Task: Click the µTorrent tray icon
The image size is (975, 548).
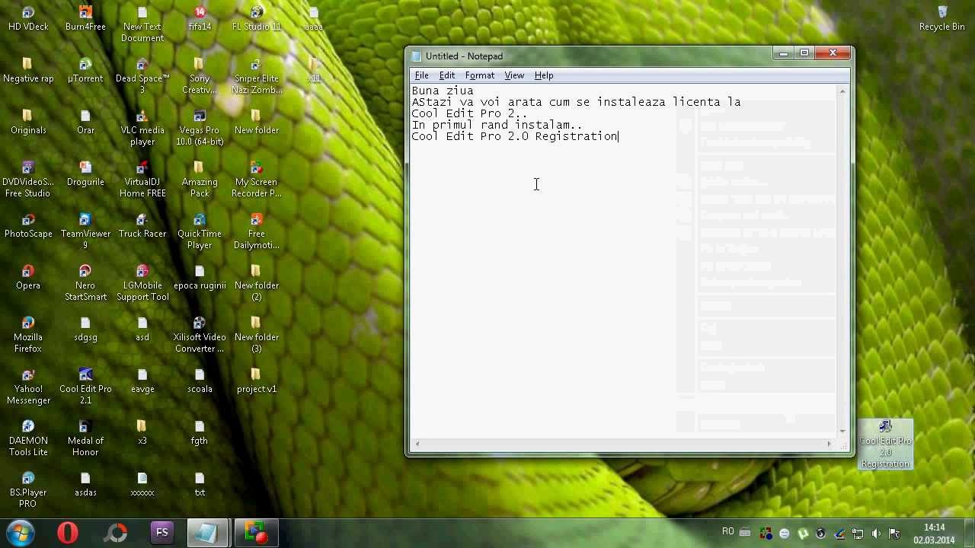Action: 803,534
